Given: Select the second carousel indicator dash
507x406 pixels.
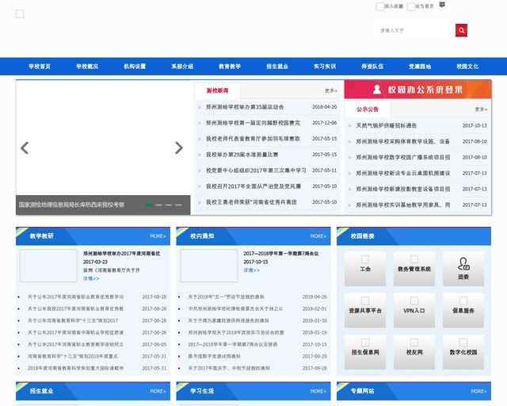Looking at the screenshot, I should click(x=158, y=205).
